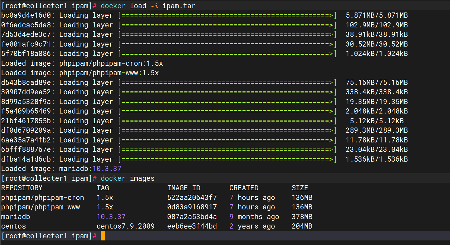Click the loaded image line phpipam/phpipam-www:1.5x
The height and width of the screenshot is (245, 450).
(x=80, y=73)
